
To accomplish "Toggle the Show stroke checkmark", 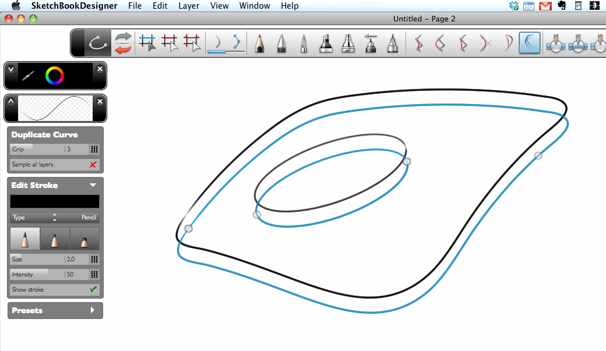I will click(x=93, y=289).
